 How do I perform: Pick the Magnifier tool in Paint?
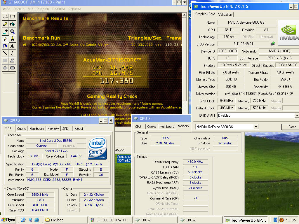[x=12, y=32]
